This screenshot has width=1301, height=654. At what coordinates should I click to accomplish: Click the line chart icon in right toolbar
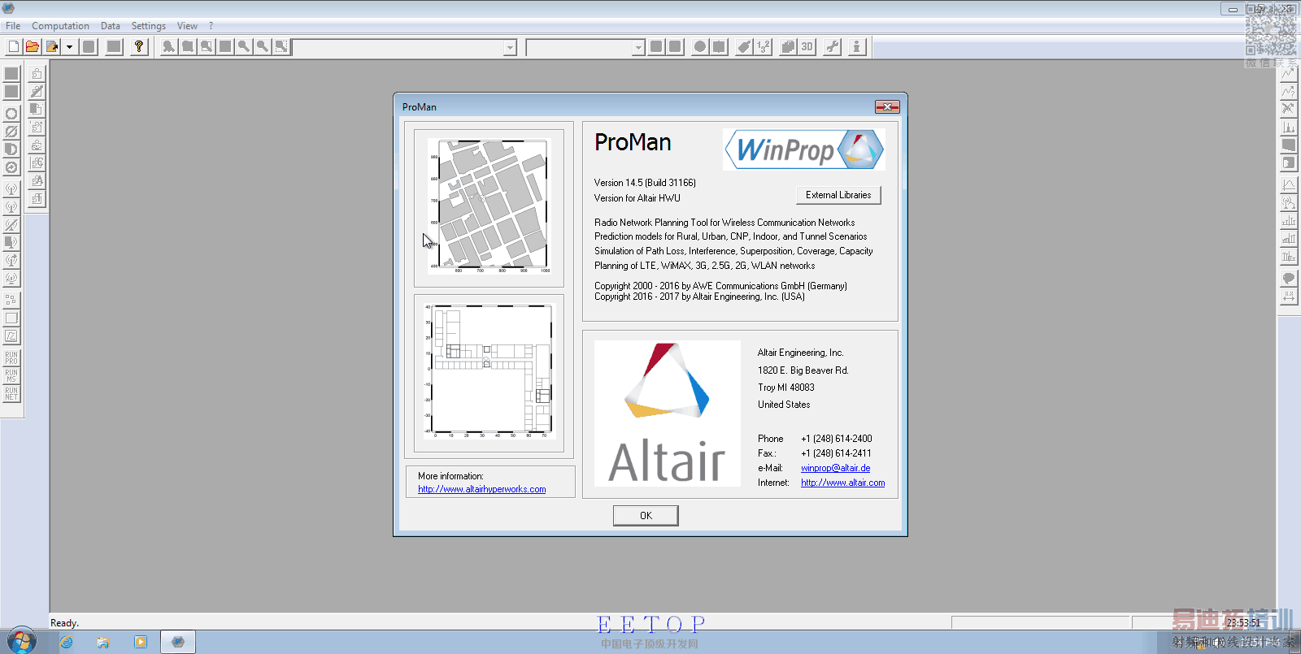1289,73
